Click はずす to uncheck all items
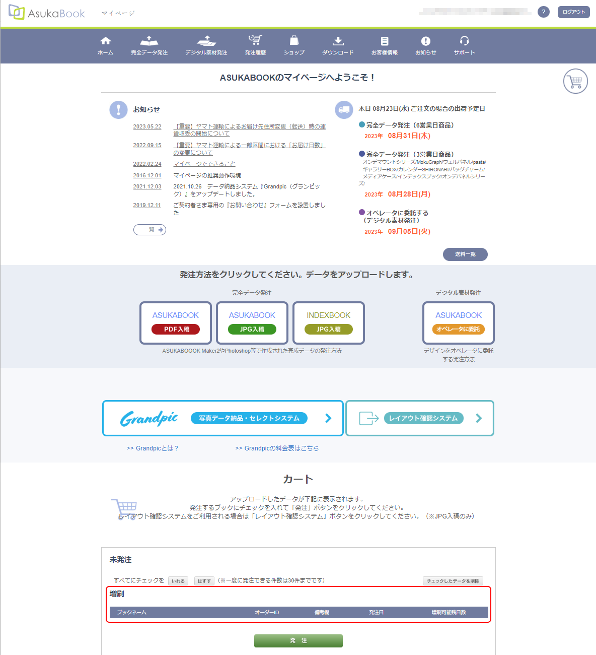Image resolution: width=596 pixels, height=655 pixels. pyautogui.click(x=204, y=581)
